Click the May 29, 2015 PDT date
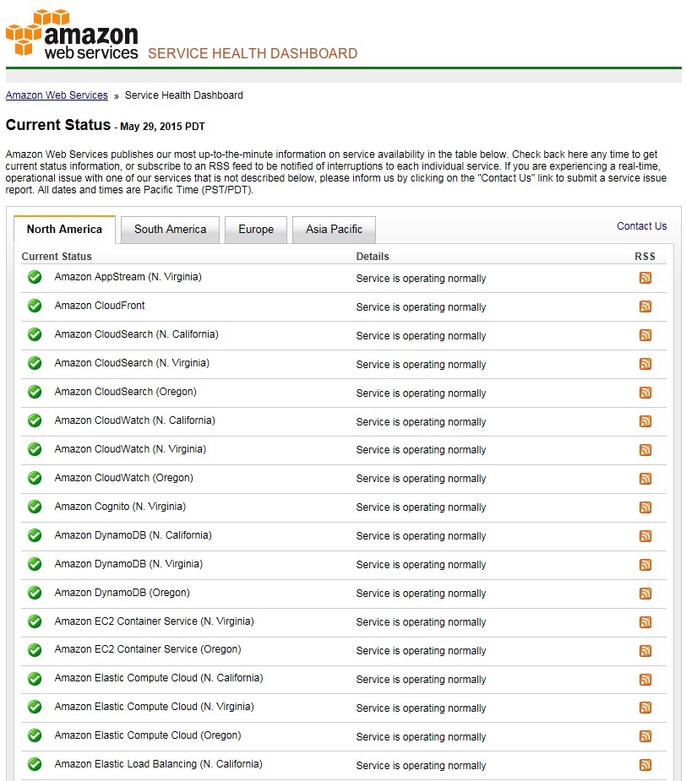This screenshot has height=781, width=686. pos(162,127)
